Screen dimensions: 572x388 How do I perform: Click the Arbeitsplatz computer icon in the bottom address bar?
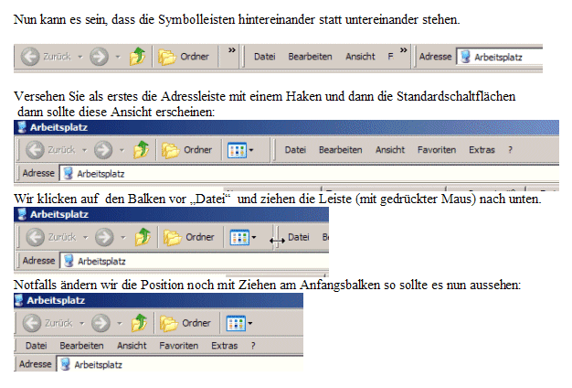pos(66,364)
